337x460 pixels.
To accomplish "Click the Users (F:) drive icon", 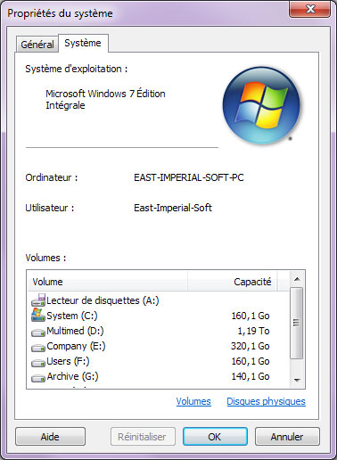I will (38, 363).
